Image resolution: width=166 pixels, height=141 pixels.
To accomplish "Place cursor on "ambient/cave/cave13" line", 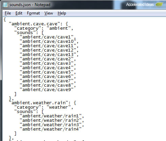I will [49, 55].
